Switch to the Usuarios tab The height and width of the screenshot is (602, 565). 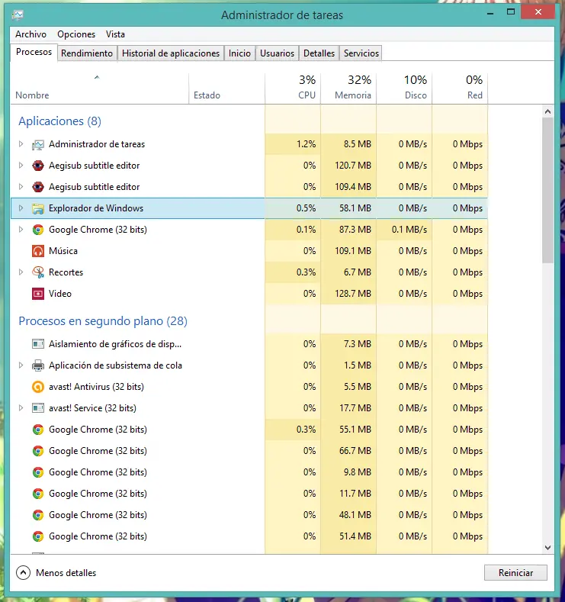click(x=277, y=53)
